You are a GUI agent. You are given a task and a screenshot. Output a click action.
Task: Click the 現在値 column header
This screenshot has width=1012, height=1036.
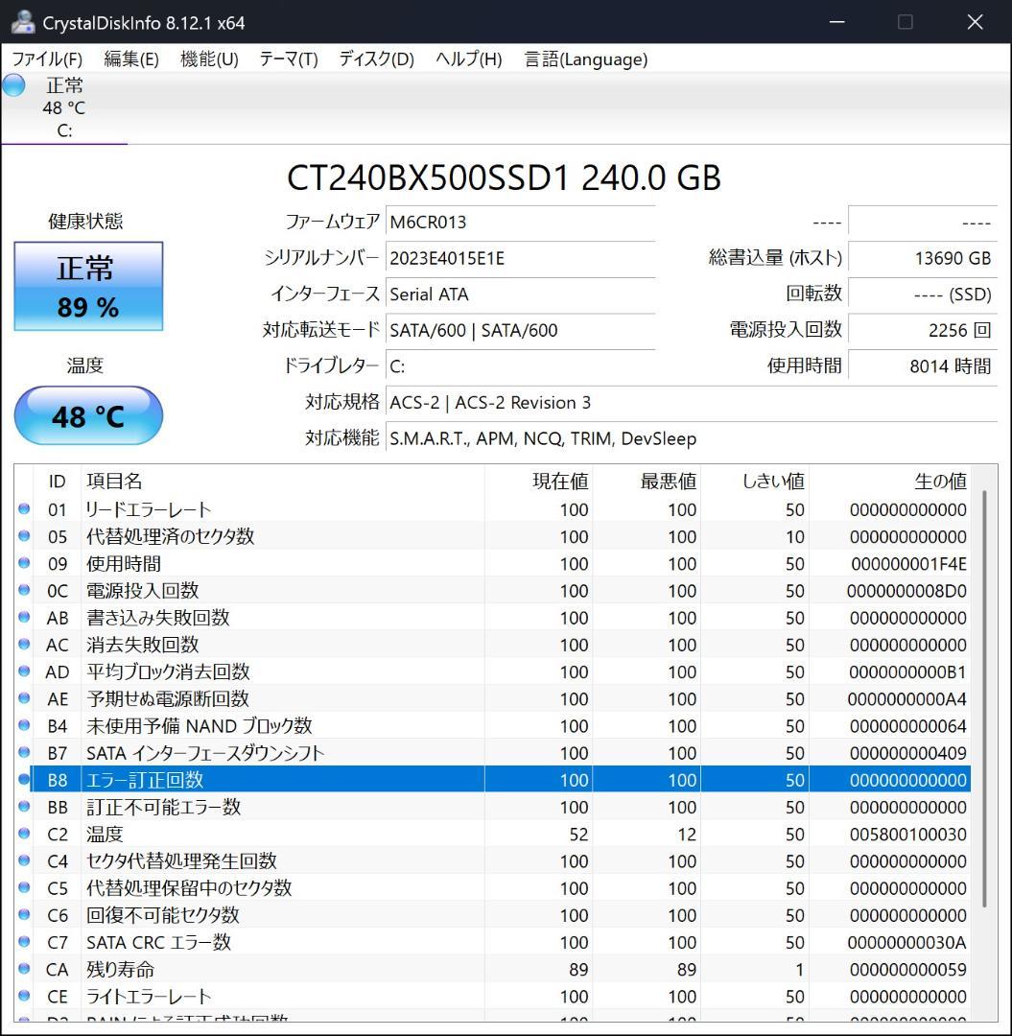538,481
